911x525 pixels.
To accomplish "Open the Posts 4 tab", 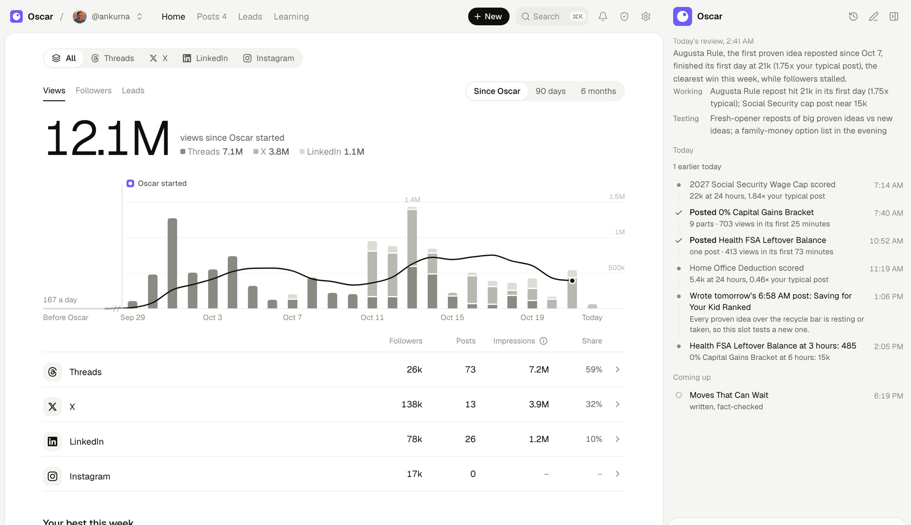I will 211,16.
